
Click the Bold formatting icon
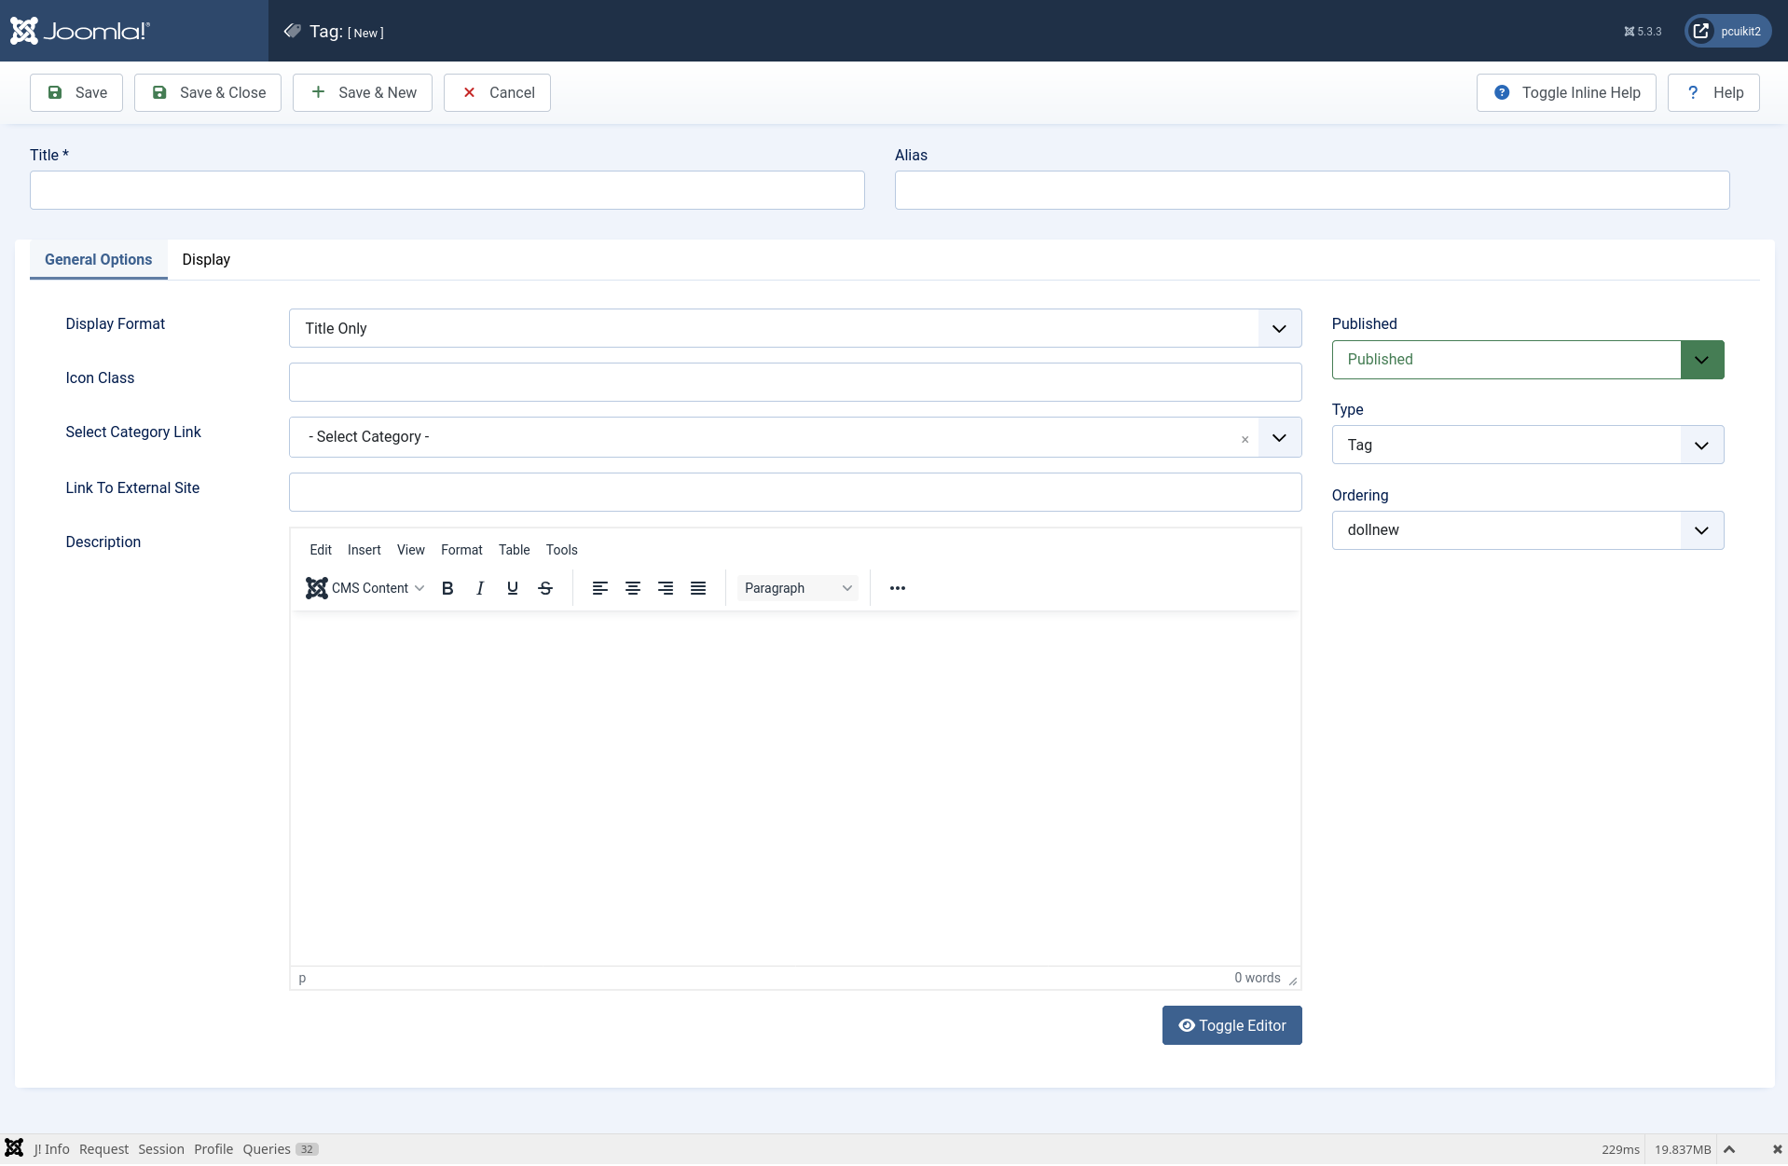pyautogui.click(x=447, y=588)
